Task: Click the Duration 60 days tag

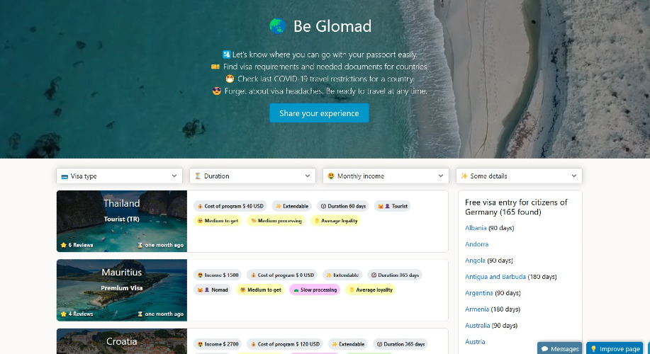Action: (x=343, y=206)
